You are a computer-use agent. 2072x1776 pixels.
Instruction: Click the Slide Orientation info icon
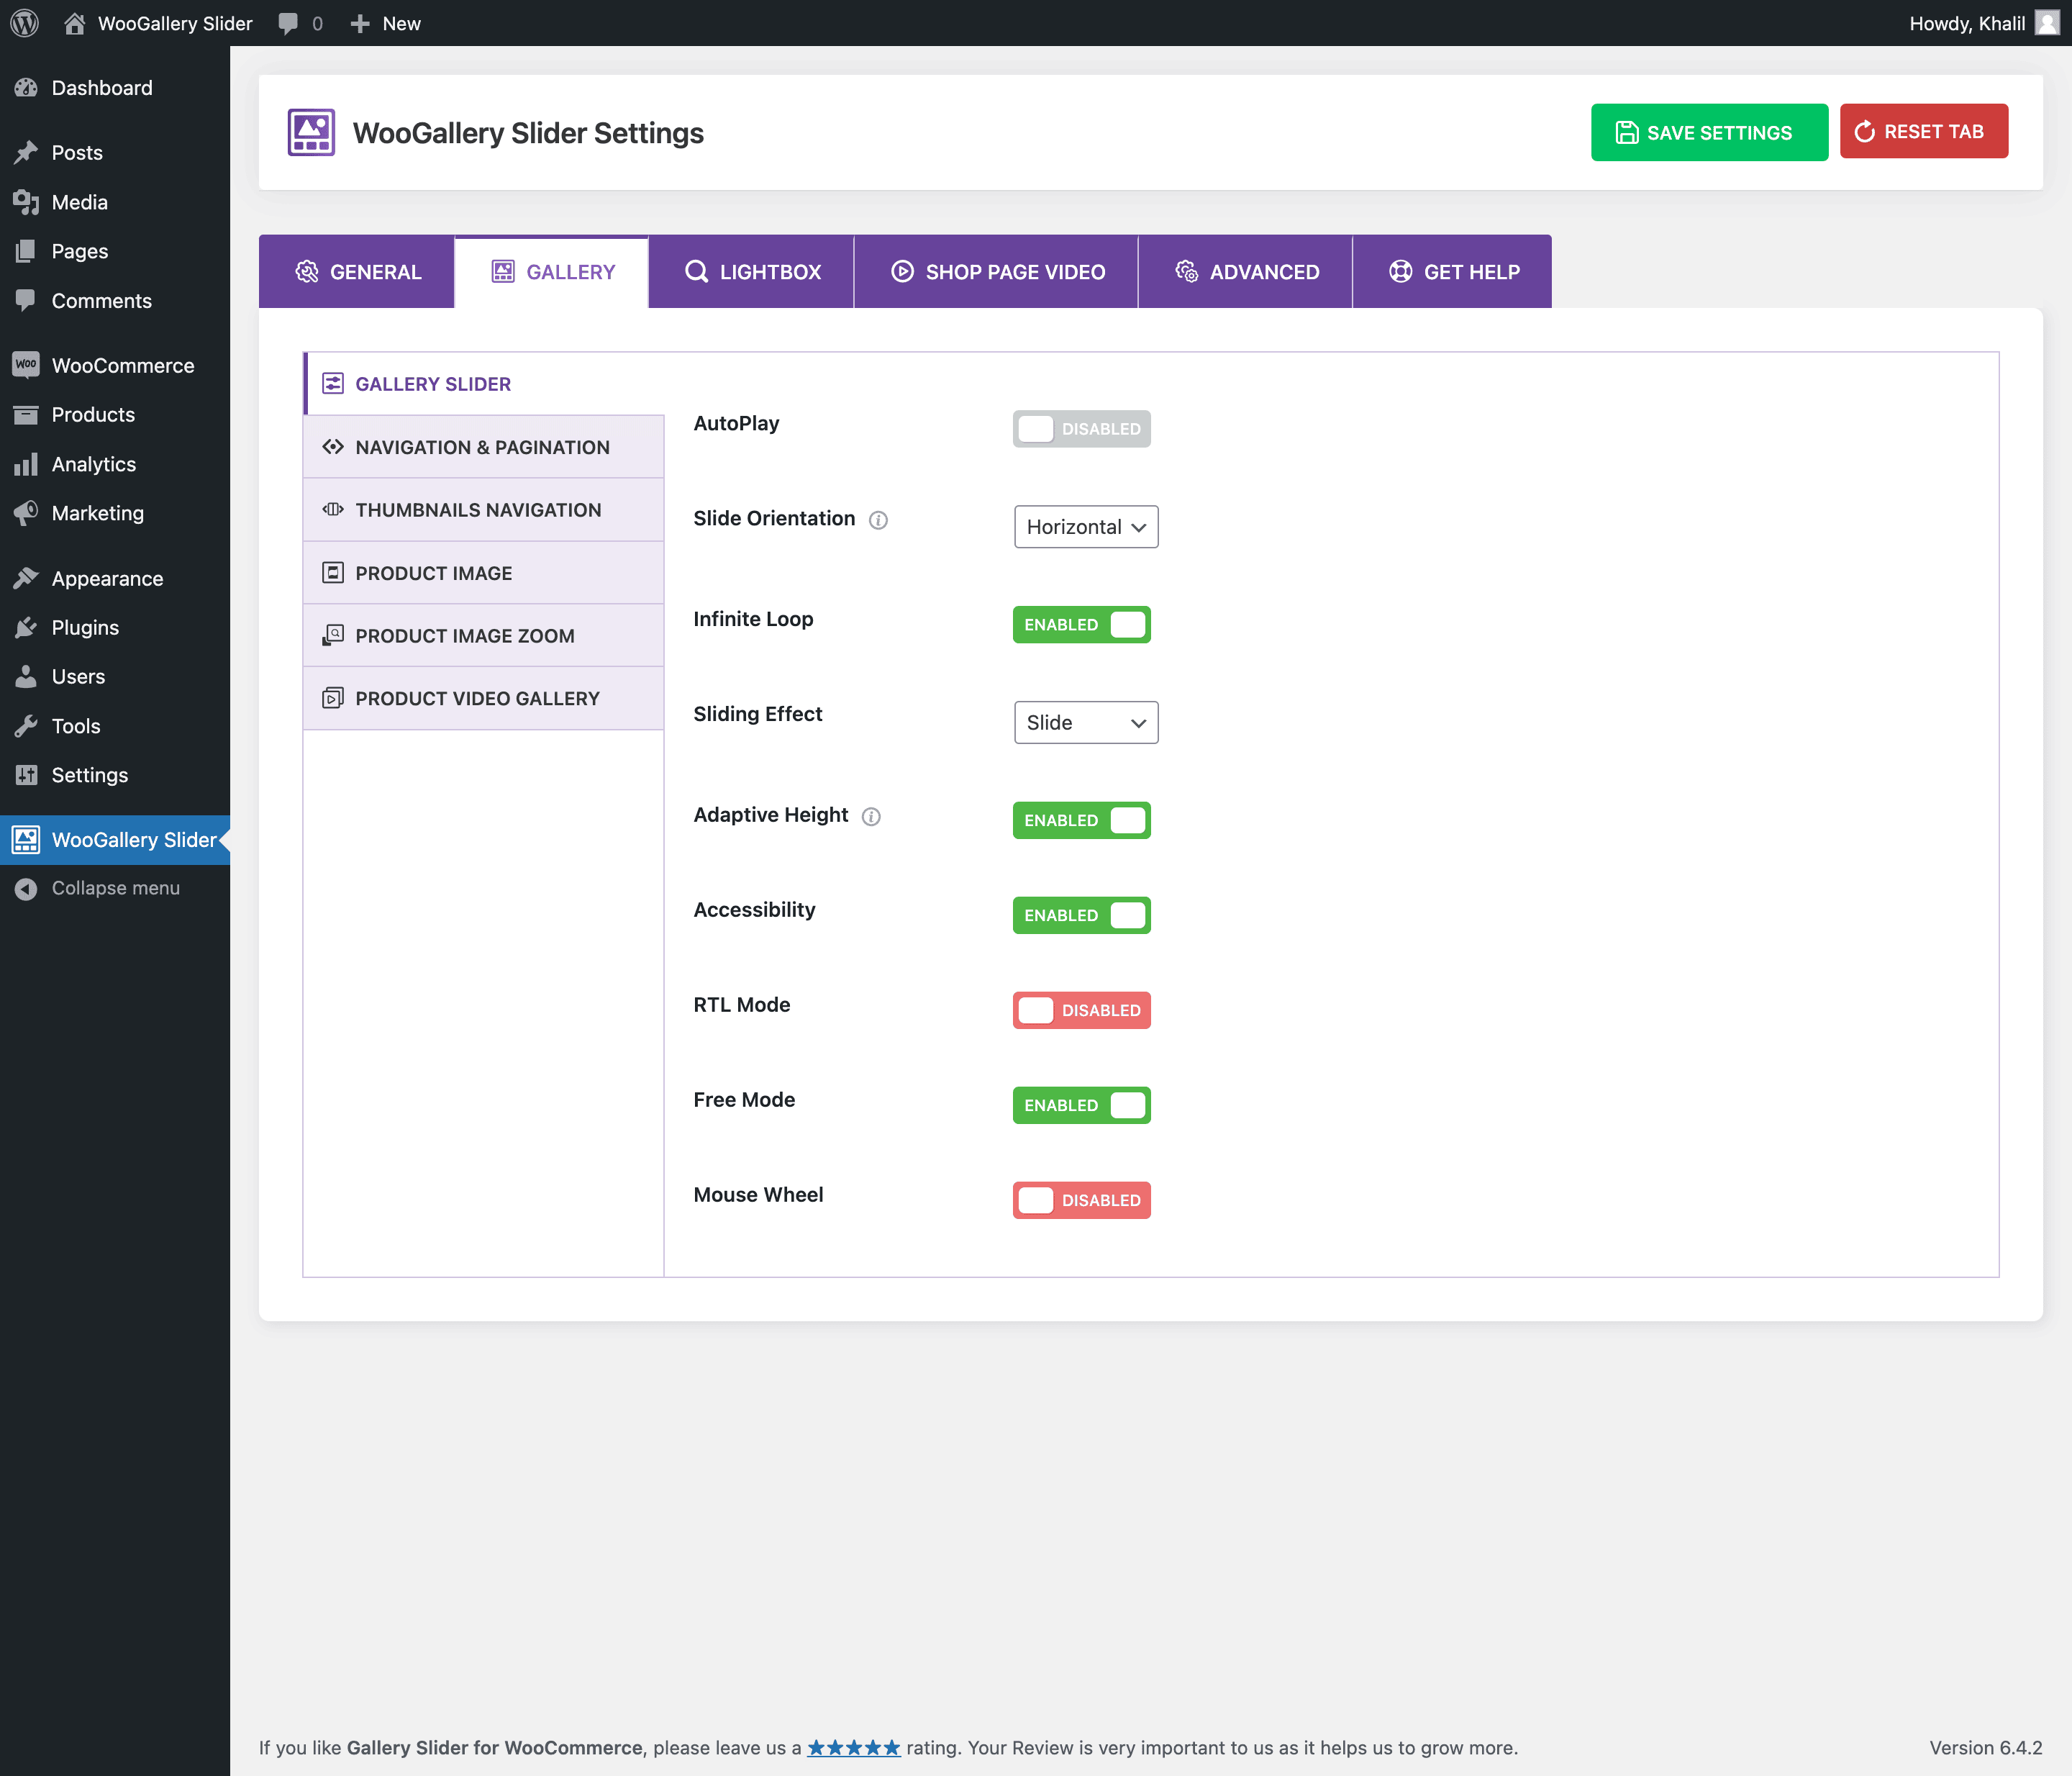point(878,520)
